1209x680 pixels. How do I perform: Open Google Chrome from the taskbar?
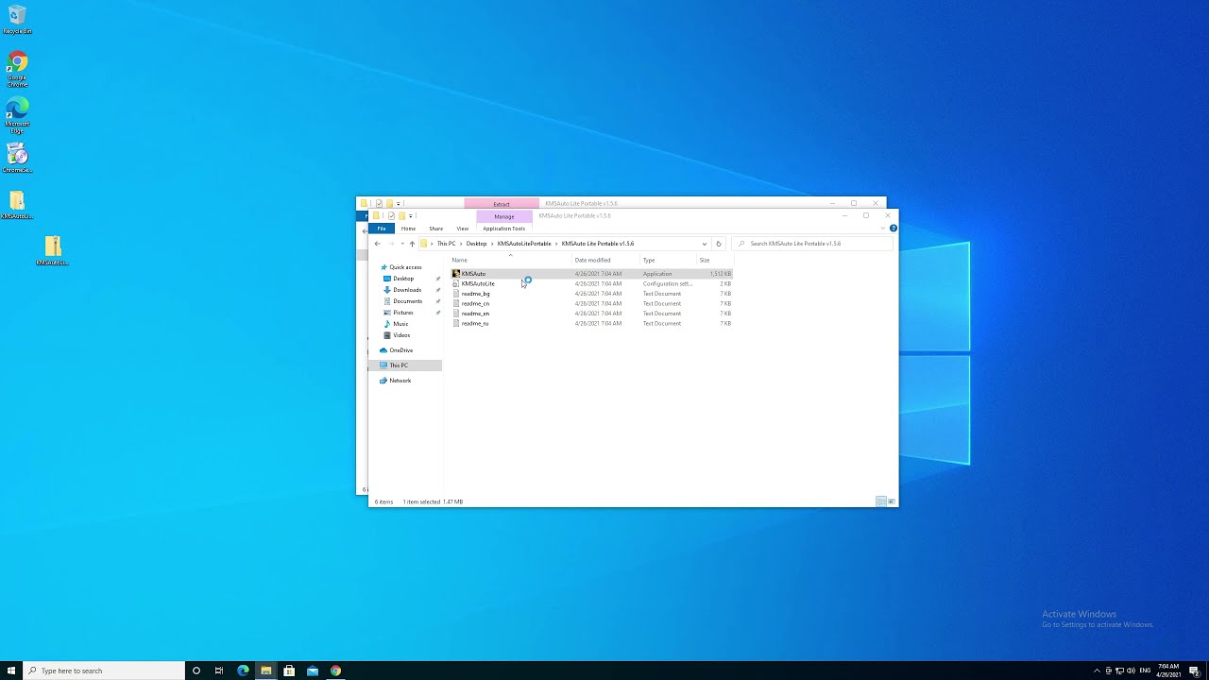click(x=335, y=671)
